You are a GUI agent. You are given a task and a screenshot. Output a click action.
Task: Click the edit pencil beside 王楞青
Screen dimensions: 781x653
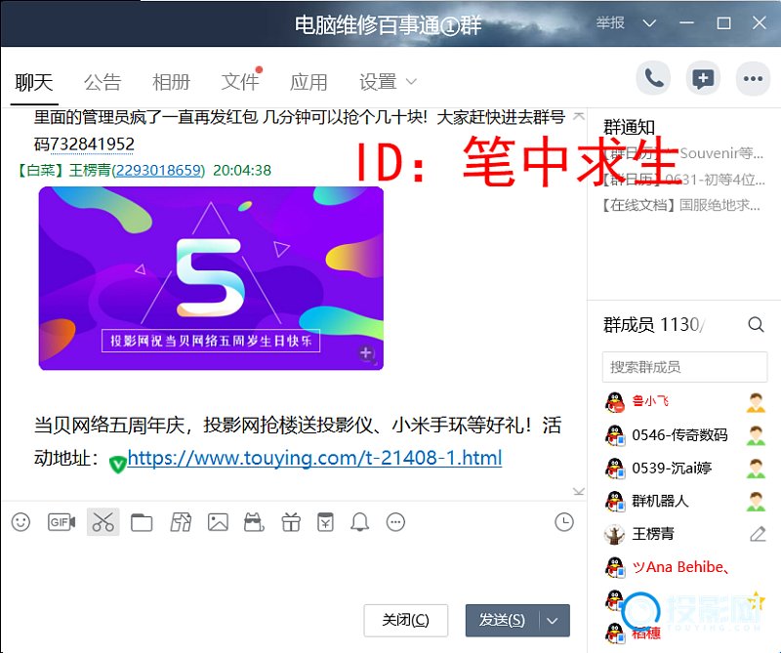click(758, 534)
